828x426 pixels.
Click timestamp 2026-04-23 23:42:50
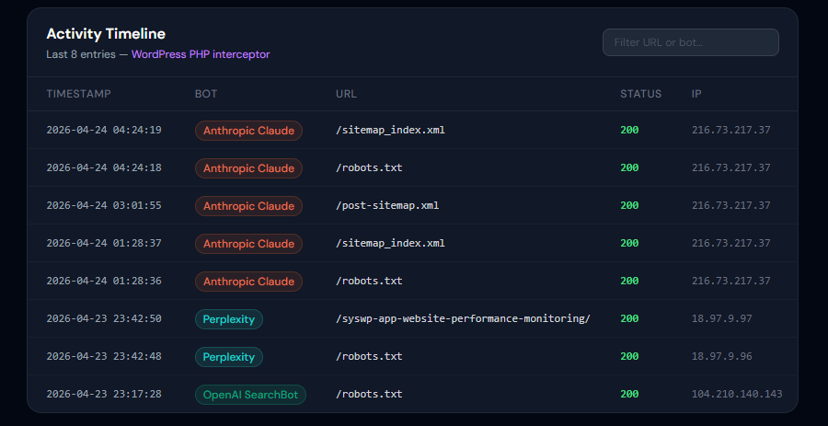point(104,318)
